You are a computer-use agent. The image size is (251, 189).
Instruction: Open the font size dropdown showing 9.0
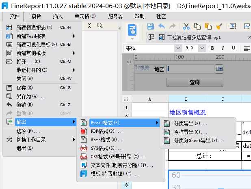202,48
